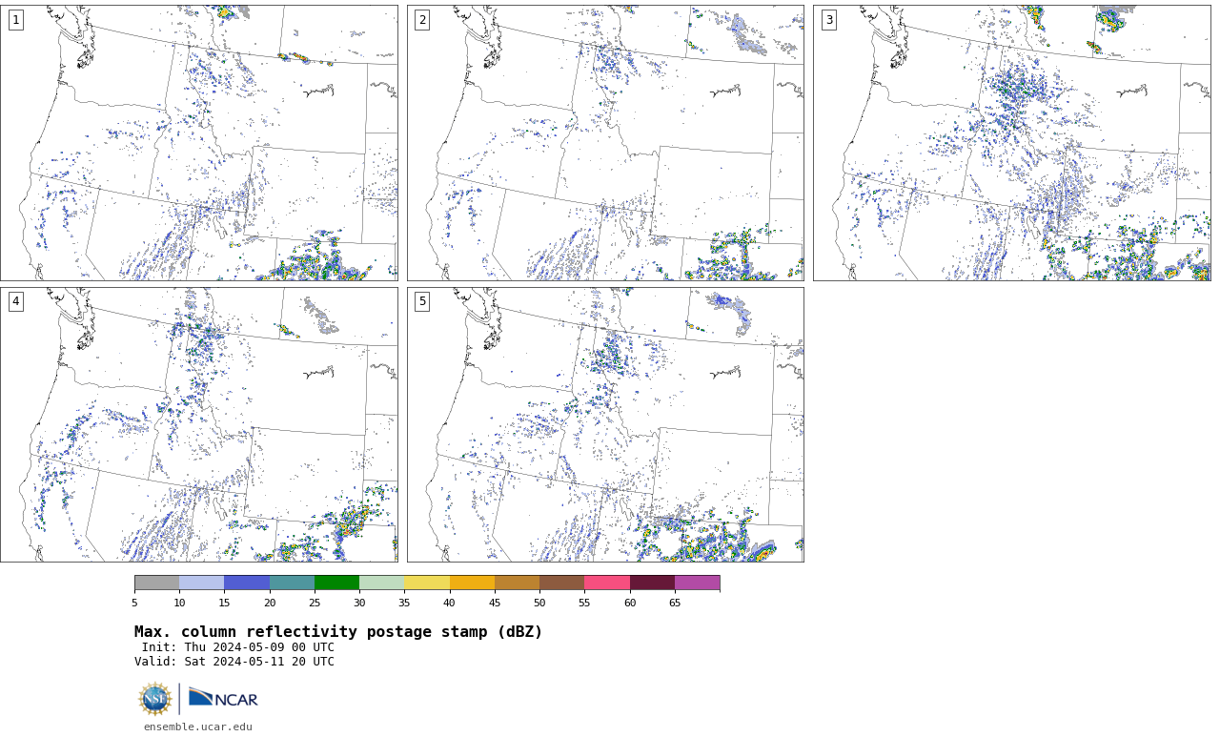Click the colorbar tick label '45'
1220x737 pixels.
pos(495,604)
